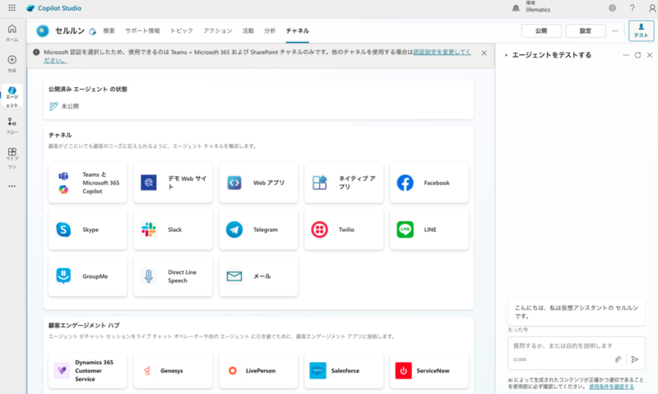Switch to the トピック tab
658x394 pixels.
click(181, 30)
